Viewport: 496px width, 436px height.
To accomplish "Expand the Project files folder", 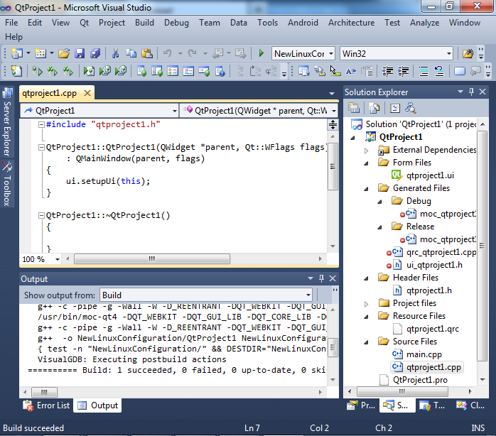I will click(x=366, y=304).
